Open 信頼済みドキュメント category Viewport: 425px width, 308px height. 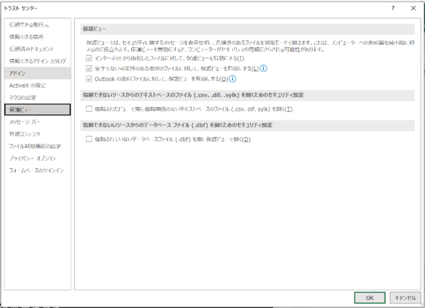click(37, 49)
